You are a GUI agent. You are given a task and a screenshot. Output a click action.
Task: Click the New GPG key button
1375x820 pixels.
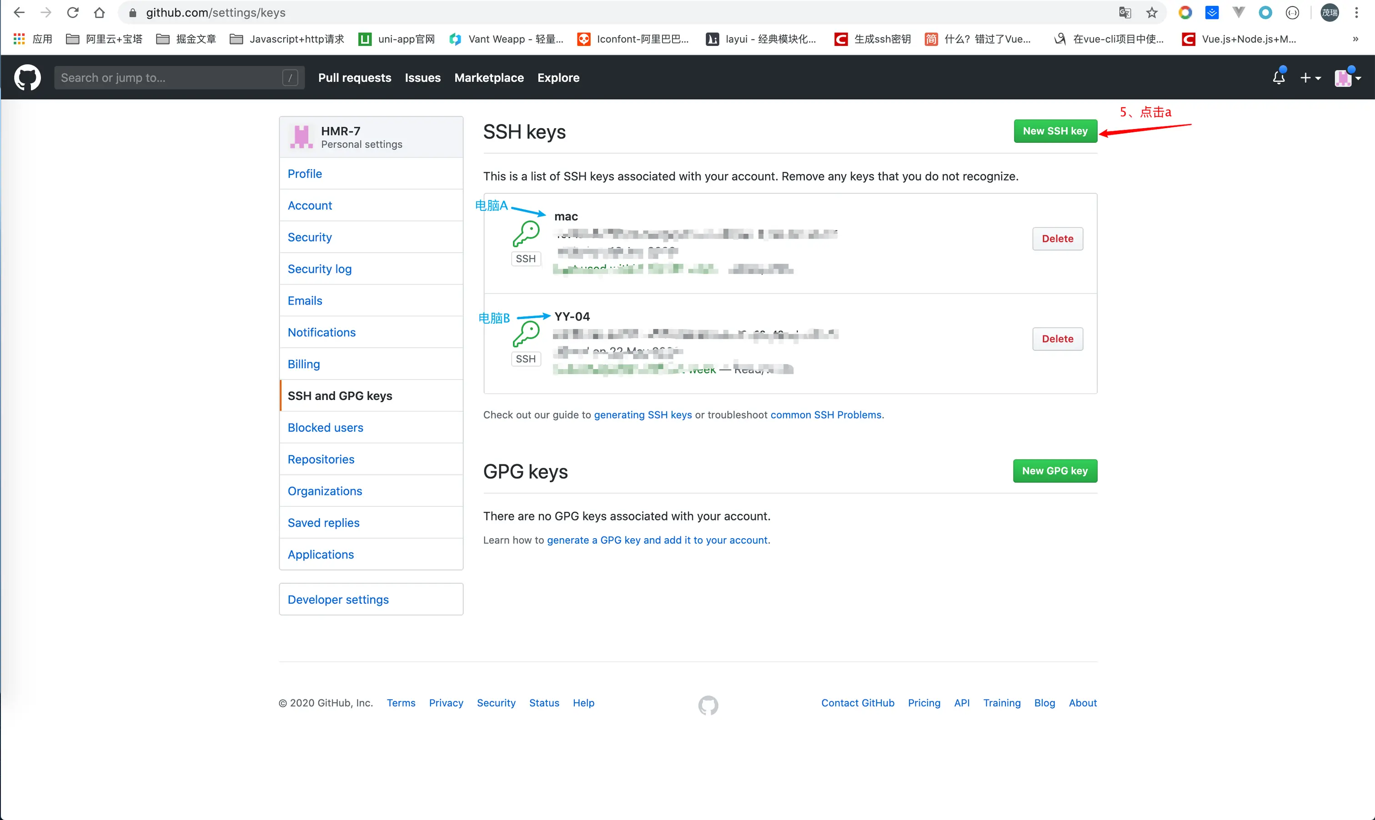pos(1054,471)
